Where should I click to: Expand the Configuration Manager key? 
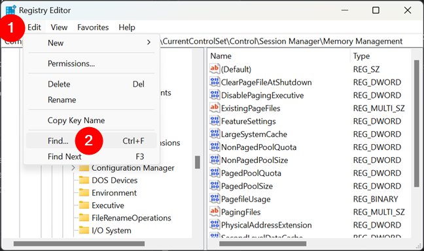pos(73,168)
